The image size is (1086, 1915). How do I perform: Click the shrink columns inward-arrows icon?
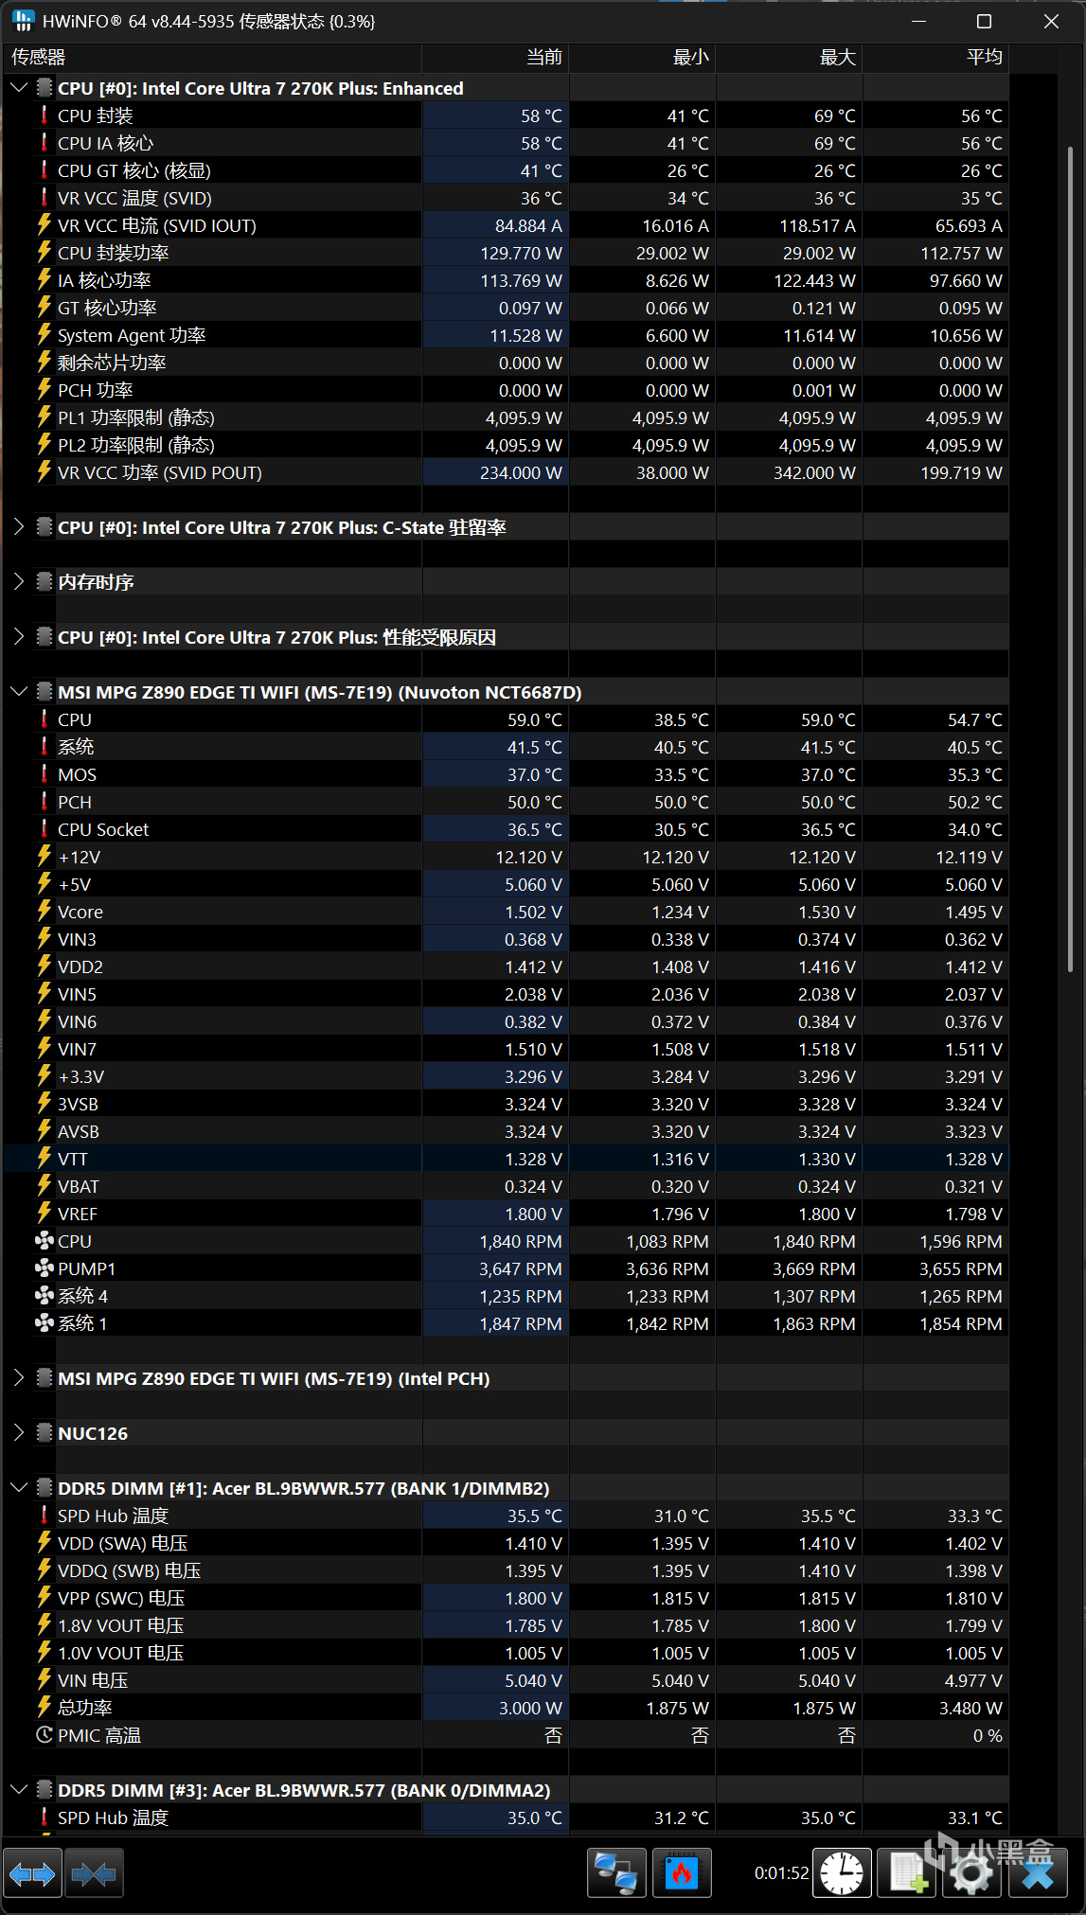pyautogui.click(x=94, y=1872)
